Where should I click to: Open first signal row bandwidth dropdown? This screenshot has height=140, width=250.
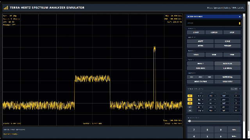[x=212, y=96]
